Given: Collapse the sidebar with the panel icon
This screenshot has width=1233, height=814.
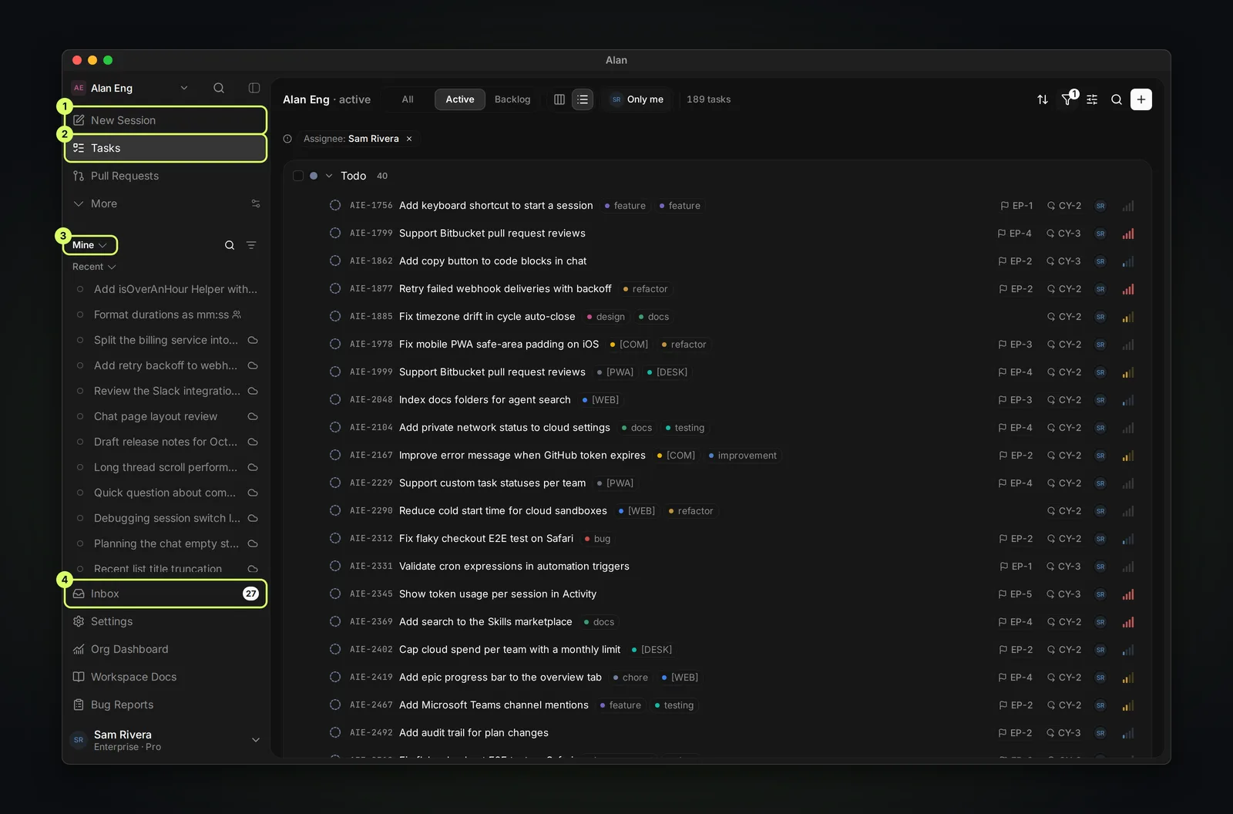Looking at the screenshot, I should pyautogui.click(x=254, y=88).
